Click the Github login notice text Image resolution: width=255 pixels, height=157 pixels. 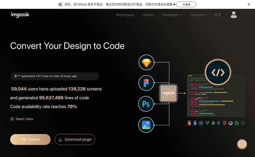point(118,4)
